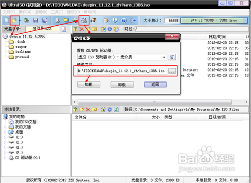
Task: Select 我的ISO文档 in local tree
Action: (26, 122)
